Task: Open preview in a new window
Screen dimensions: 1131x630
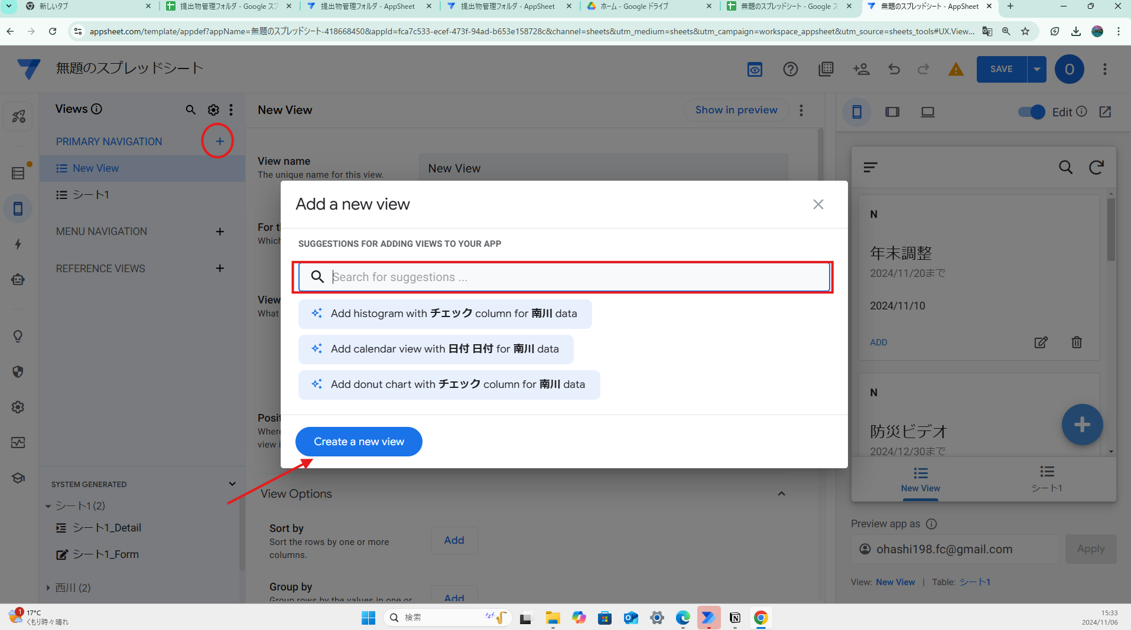Action: click(1105, 112)
